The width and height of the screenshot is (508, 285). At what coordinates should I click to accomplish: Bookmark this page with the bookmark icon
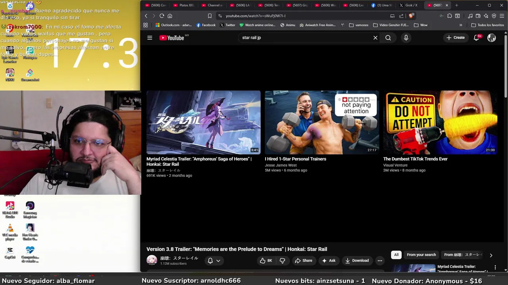click(x=210, y=16)
